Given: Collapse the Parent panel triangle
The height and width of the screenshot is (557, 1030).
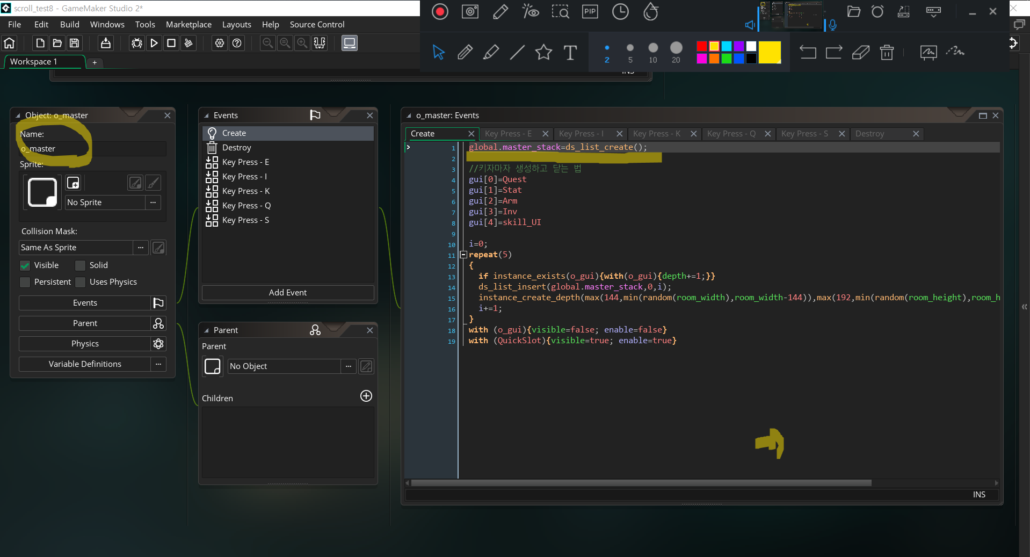Looking at the screenshot, I should point(206,330).
